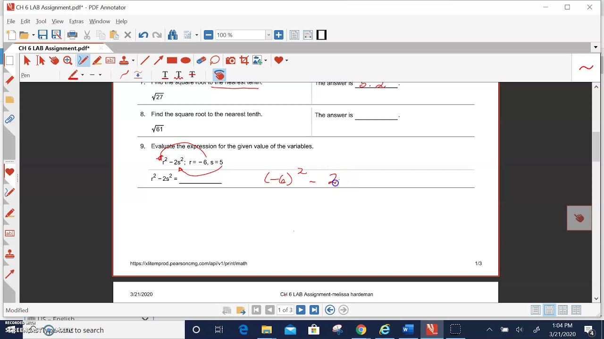Pick the Text box tool in annotation toolbar

pos(110,60)
